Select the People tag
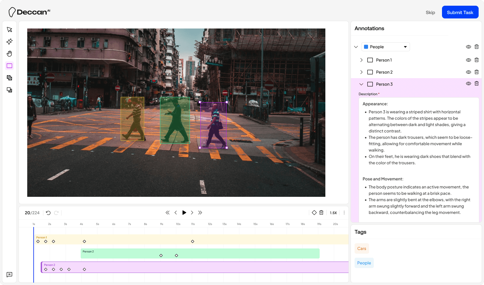This screenshot has width=484, height=285. point(364,263)
